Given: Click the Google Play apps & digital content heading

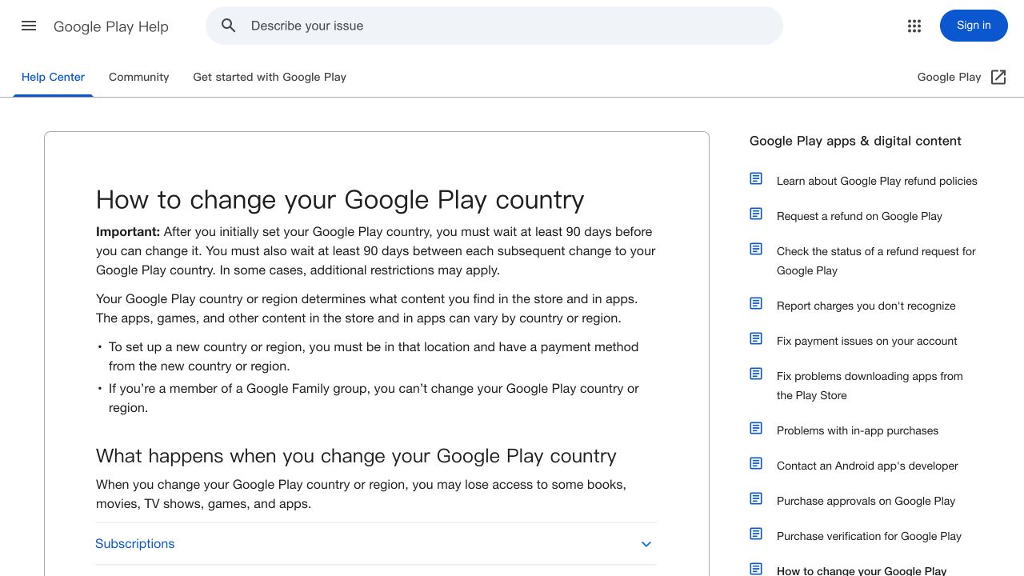Looking at the screenshot, I should click(855, 141).
